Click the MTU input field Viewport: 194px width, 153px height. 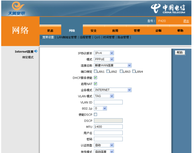108,127
